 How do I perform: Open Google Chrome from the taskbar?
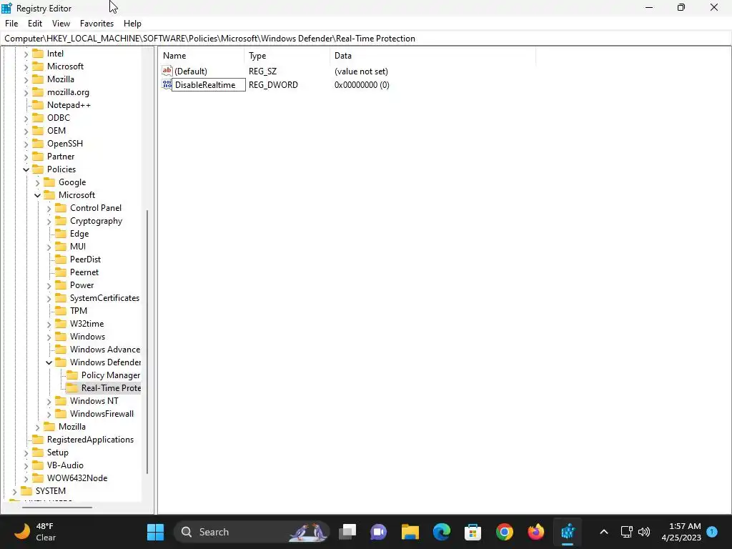(x=504, y=532)
